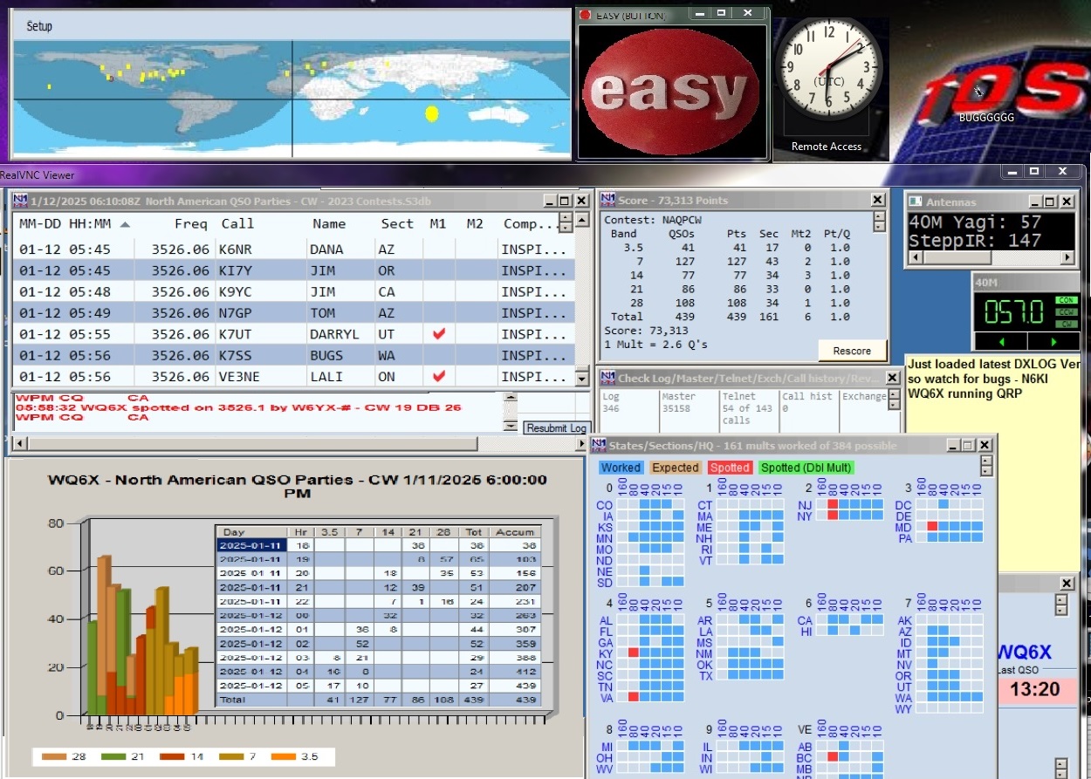Viewport: 1091px width, 779px height.
Task: Select the KI7Y log row
Action: pyautogui.click(x=292, y=270)
